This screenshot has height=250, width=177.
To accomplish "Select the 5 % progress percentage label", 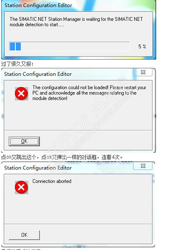I will (142, 47).
